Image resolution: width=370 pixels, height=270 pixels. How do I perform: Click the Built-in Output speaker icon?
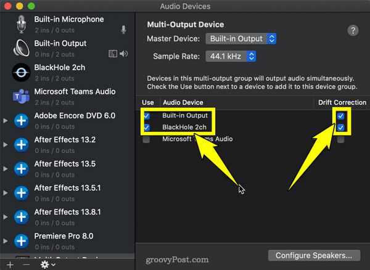(x=21, y=48)
